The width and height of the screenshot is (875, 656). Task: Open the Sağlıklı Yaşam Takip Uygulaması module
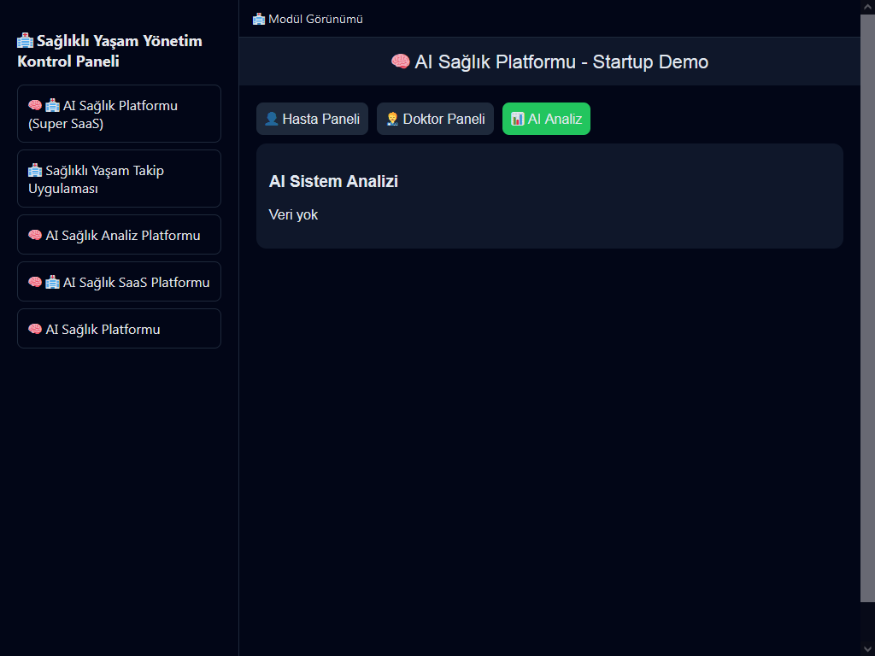pyautogui.click(x=119, y=179)
